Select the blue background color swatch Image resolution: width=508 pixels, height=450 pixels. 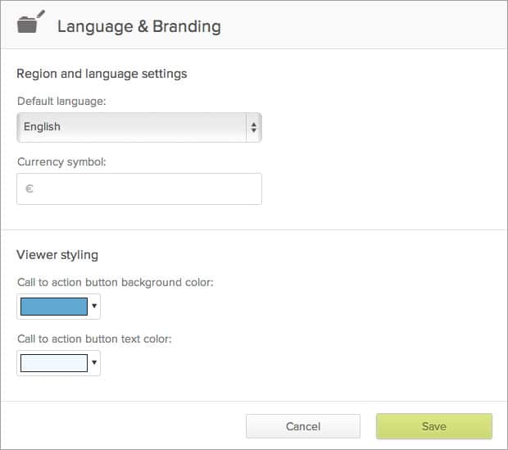point(53,307)
